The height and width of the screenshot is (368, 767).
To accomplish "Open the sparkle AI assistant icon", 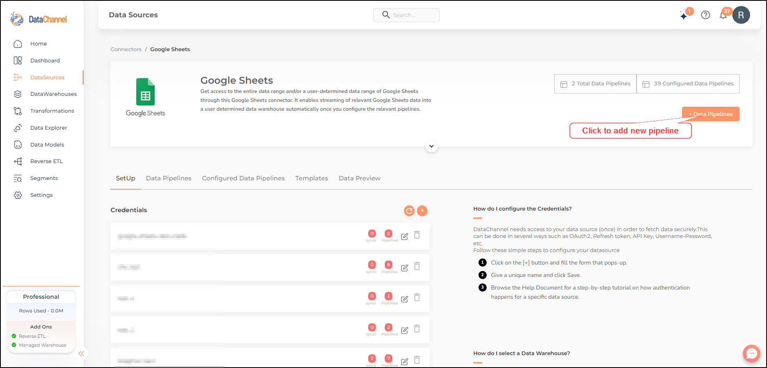I will tap(684, 15).
